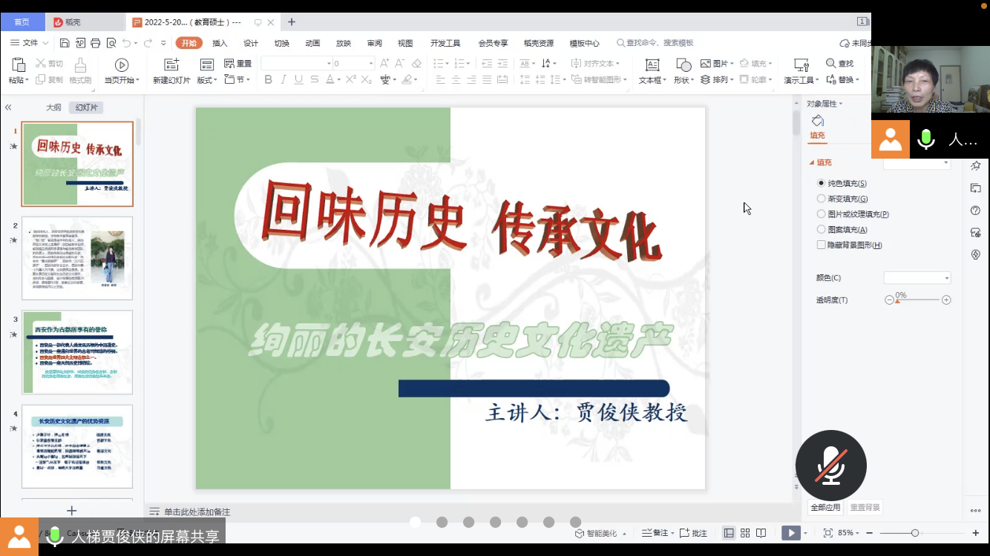The width and height of the screenshot is (990, 556).
Task: Expand the zoom percentage 85% dropdown
Action: pyautogui.click(x=849, y=533)
